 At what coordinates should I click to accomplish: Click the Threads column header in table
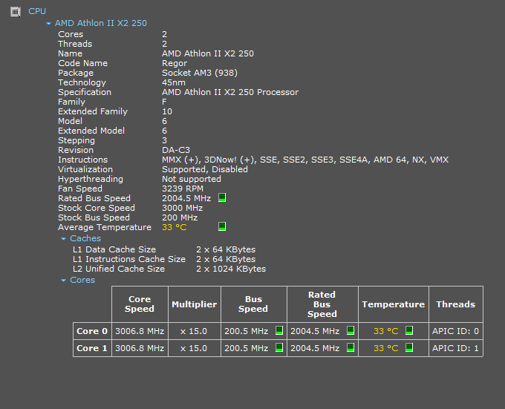pos(456,304)
